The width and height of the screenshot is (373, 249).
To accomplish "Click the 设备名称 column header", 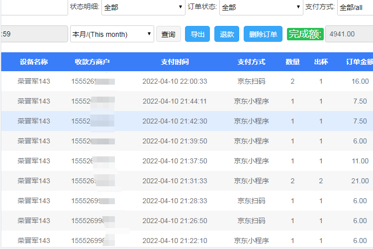I will pyautogui.click(x=34, y=62).
